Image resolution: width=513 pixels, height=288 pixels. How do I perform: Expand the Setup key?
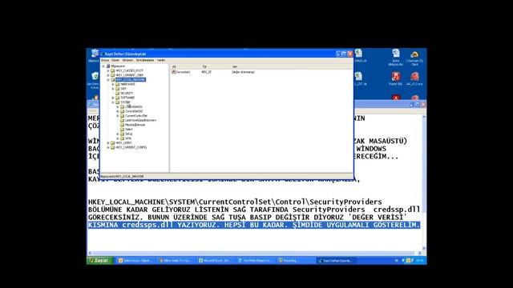pyautogui.click(x=118, y=134)
